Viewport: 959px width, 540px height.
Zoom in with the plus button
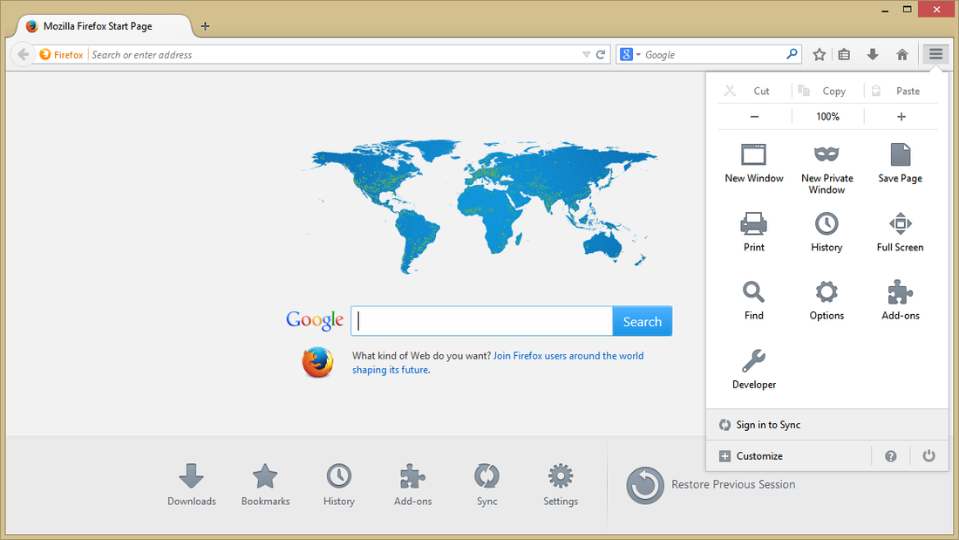(901, 116)
